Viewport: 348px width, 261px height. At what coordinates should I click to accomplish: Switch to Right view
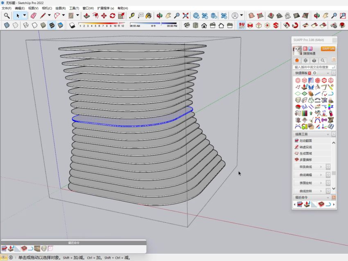tap(212, 25)
